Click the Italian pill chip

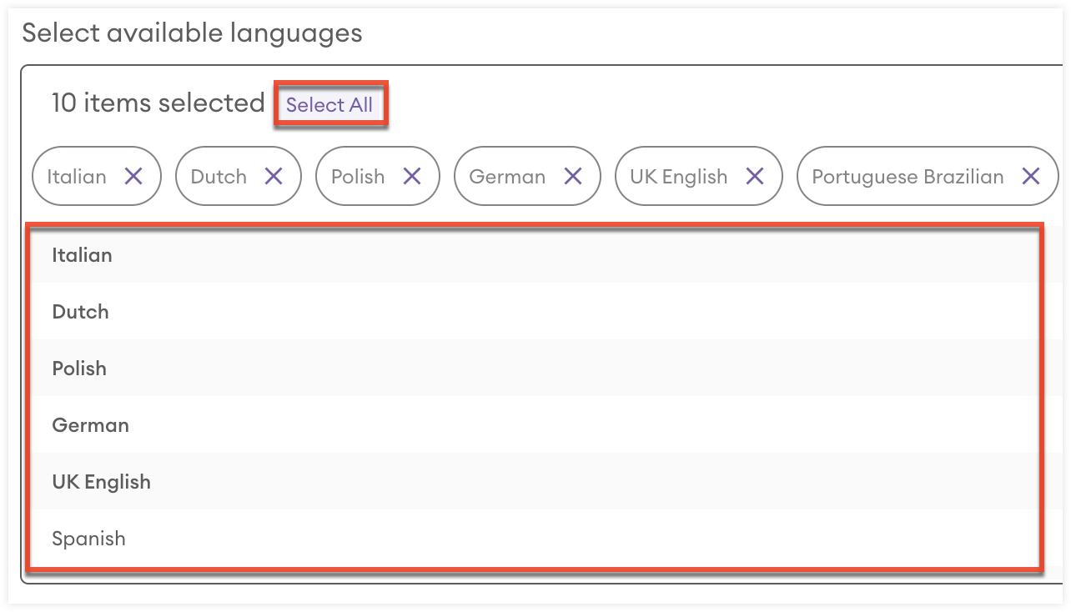coord(77,176)
